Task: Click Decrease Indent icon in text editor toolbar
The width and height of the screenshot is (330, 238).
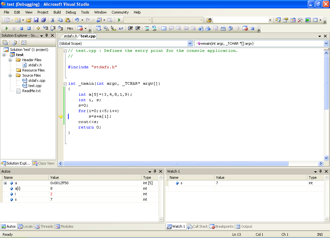Action: coord(130,28)
